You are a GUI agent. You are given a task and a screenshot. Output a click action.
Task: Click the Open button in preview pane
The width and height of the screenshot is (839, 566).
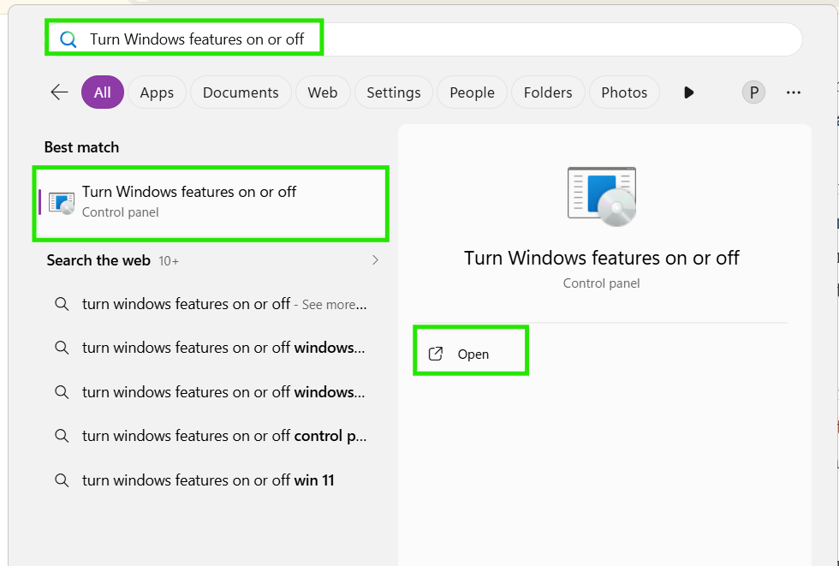click(x=471, y=354)
